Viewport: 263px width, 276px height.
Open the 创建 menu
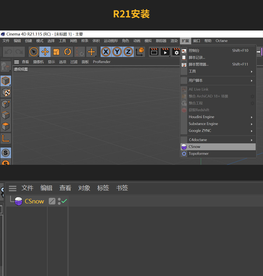(x=28, y=41)
